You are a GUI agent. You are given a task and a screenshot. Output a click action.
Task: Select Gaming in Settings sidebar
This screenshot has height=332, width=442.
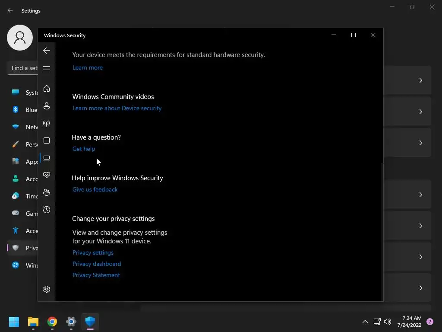(23, 214)
